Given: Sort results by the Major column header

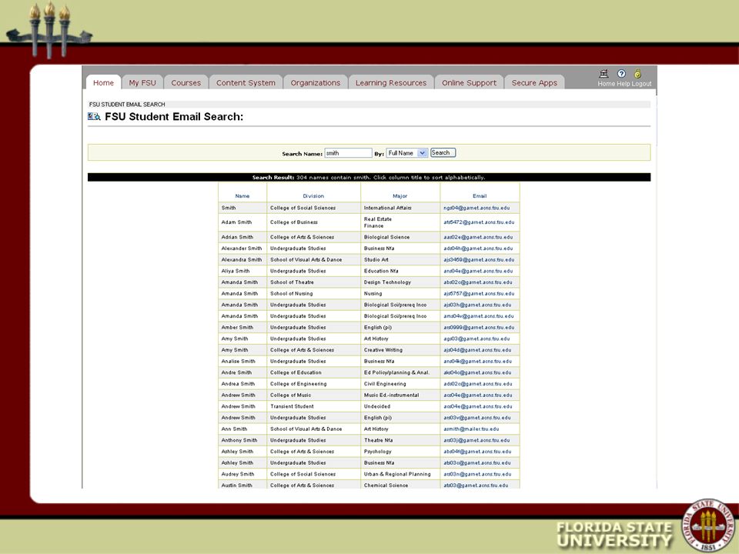Looking at the screenshot, I should point(400,196).
